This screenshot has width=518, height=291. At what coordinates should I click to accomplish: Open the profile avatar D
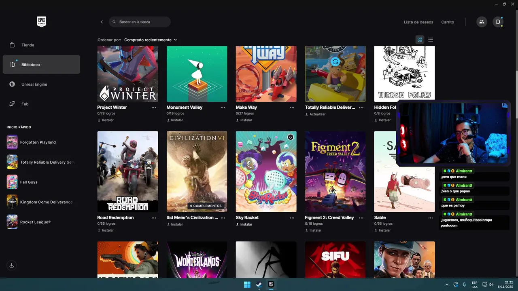[498, 22]
